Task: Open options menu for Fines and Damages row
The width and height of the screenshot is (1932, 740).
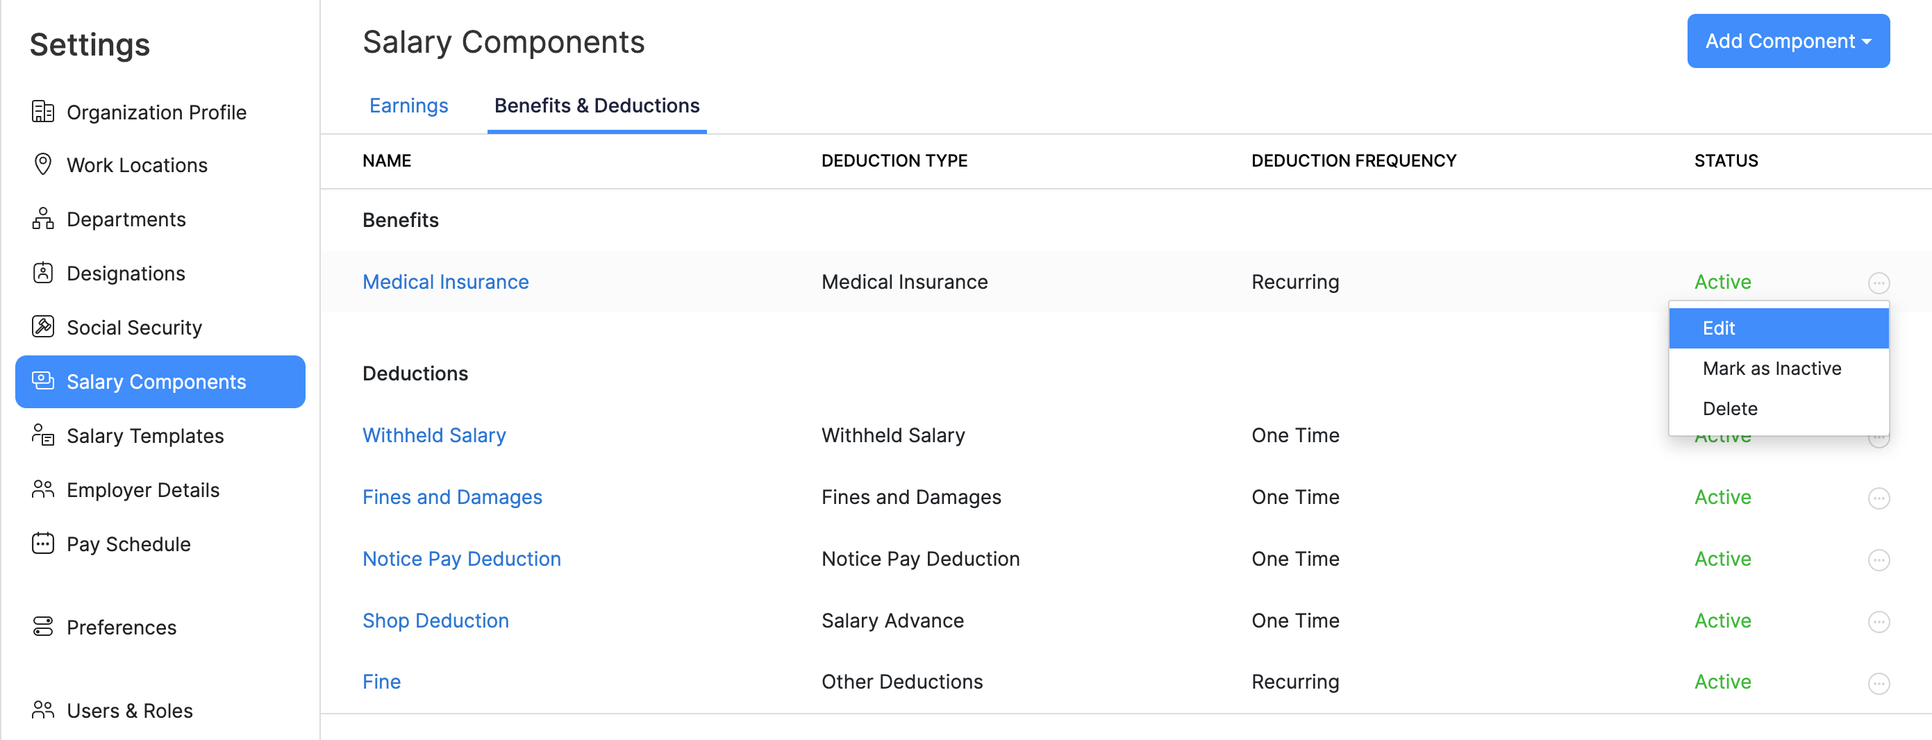Action: (1879, 497)
